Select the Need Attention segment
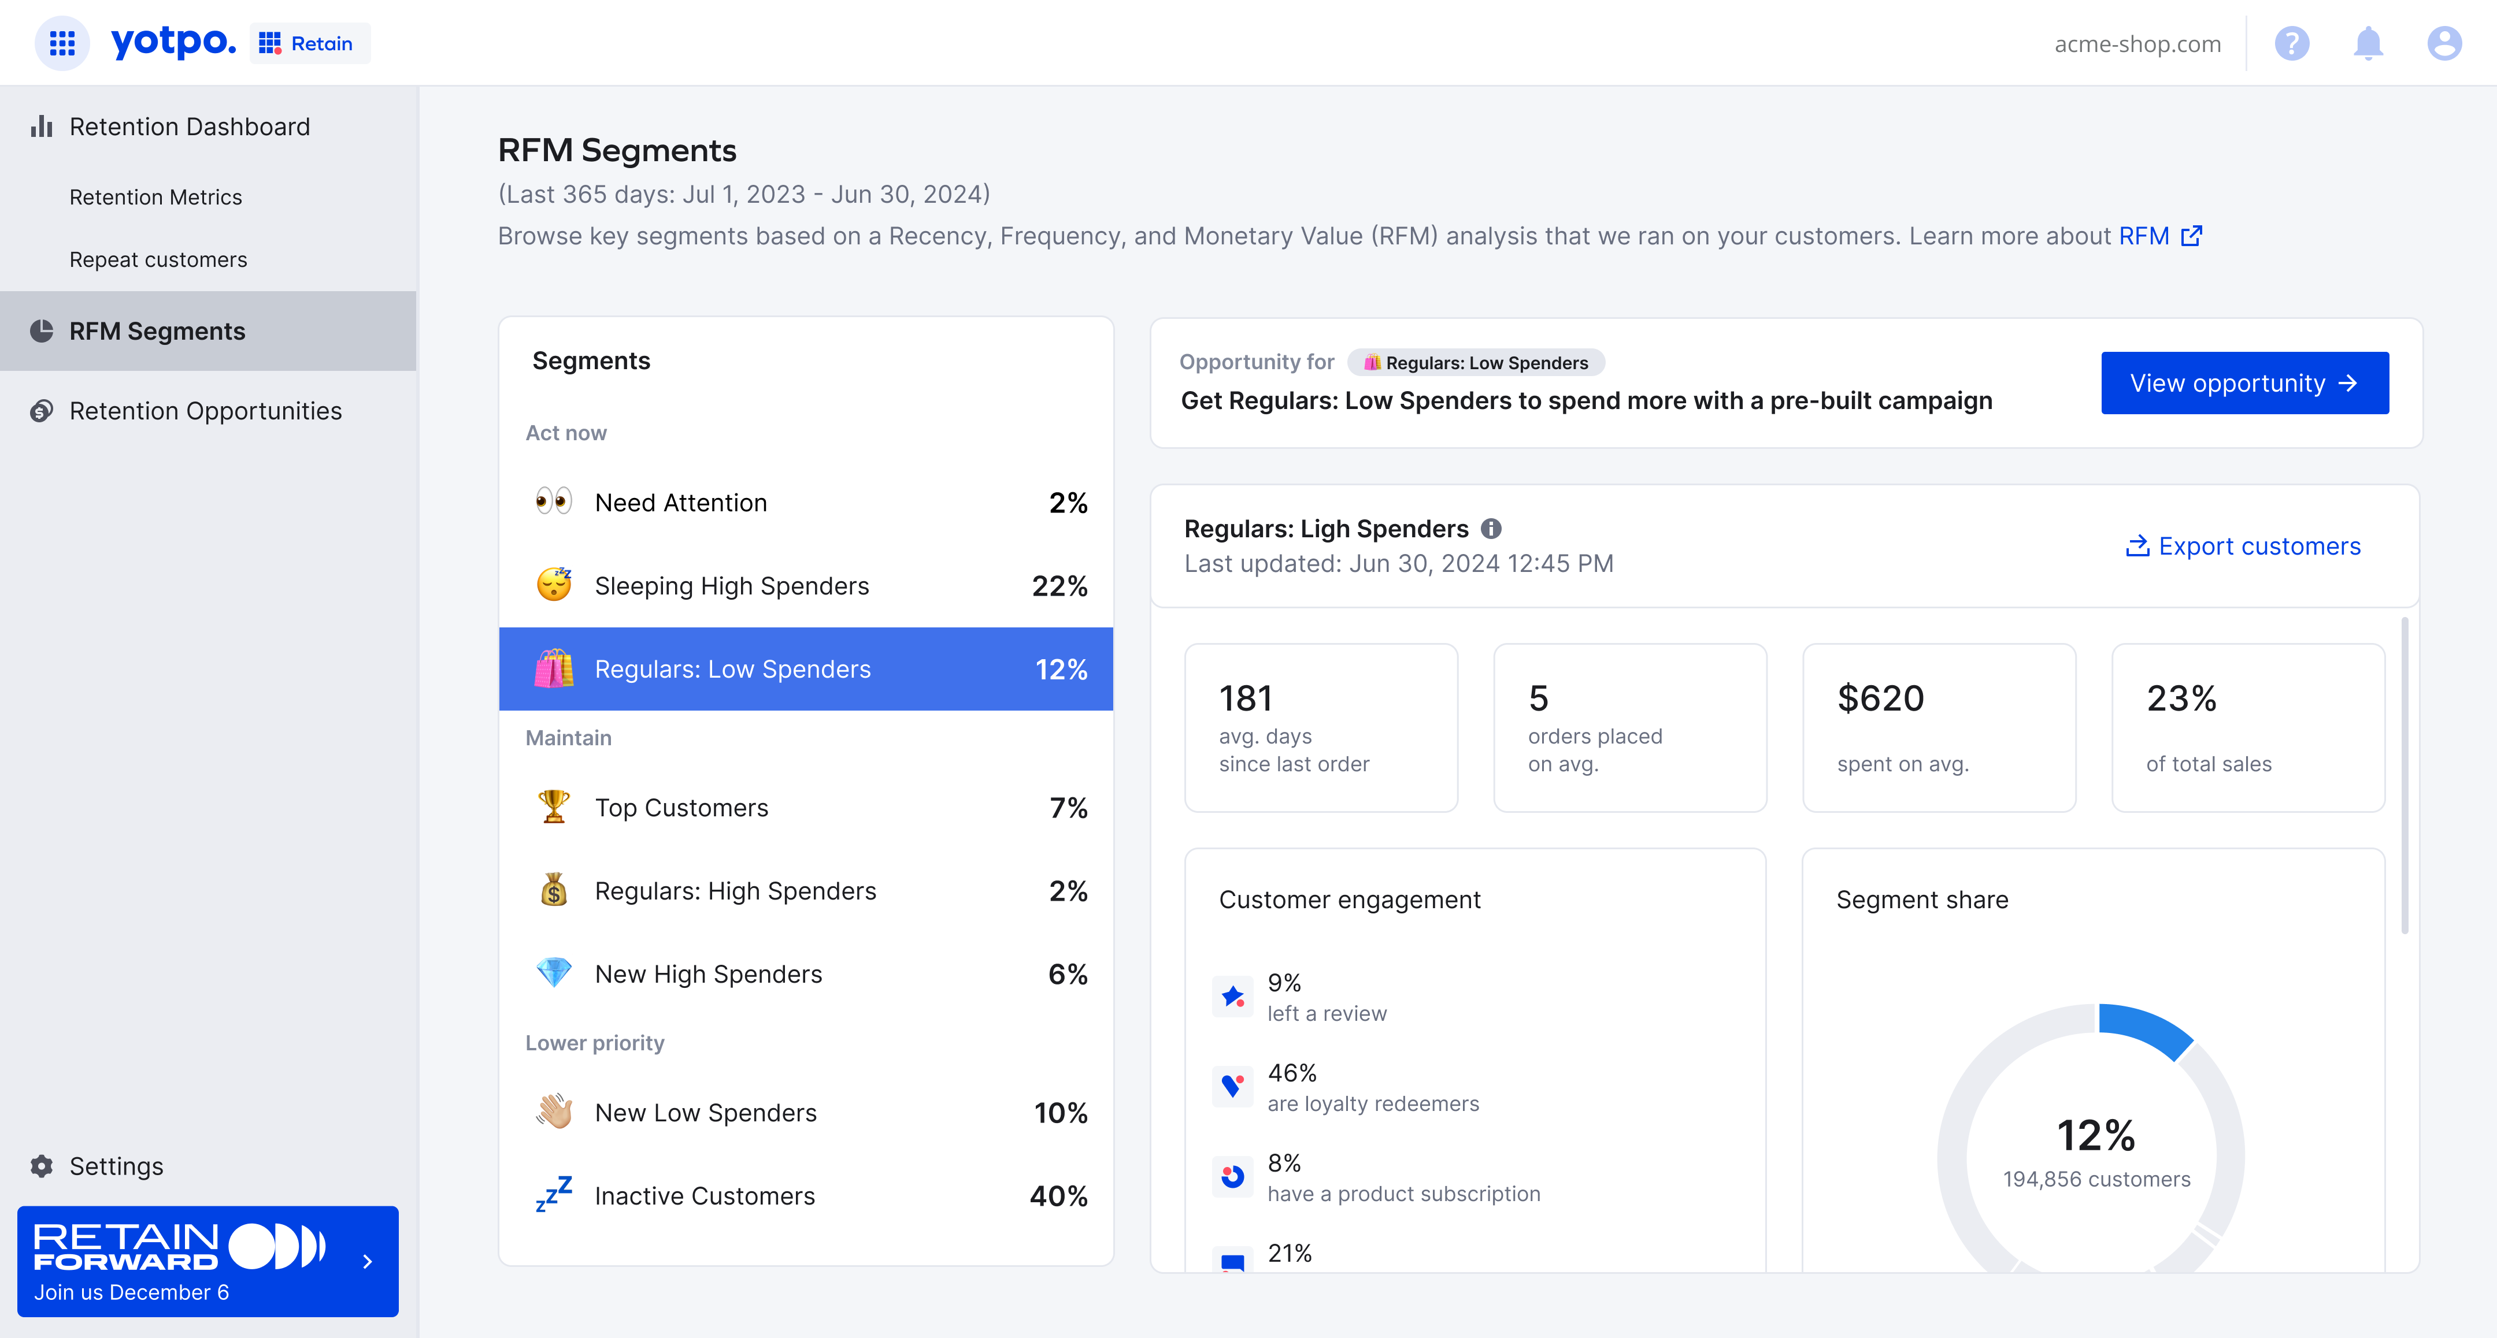Image resolution: width=2497 pixels, height=1338 pixels. coord(806,502)
